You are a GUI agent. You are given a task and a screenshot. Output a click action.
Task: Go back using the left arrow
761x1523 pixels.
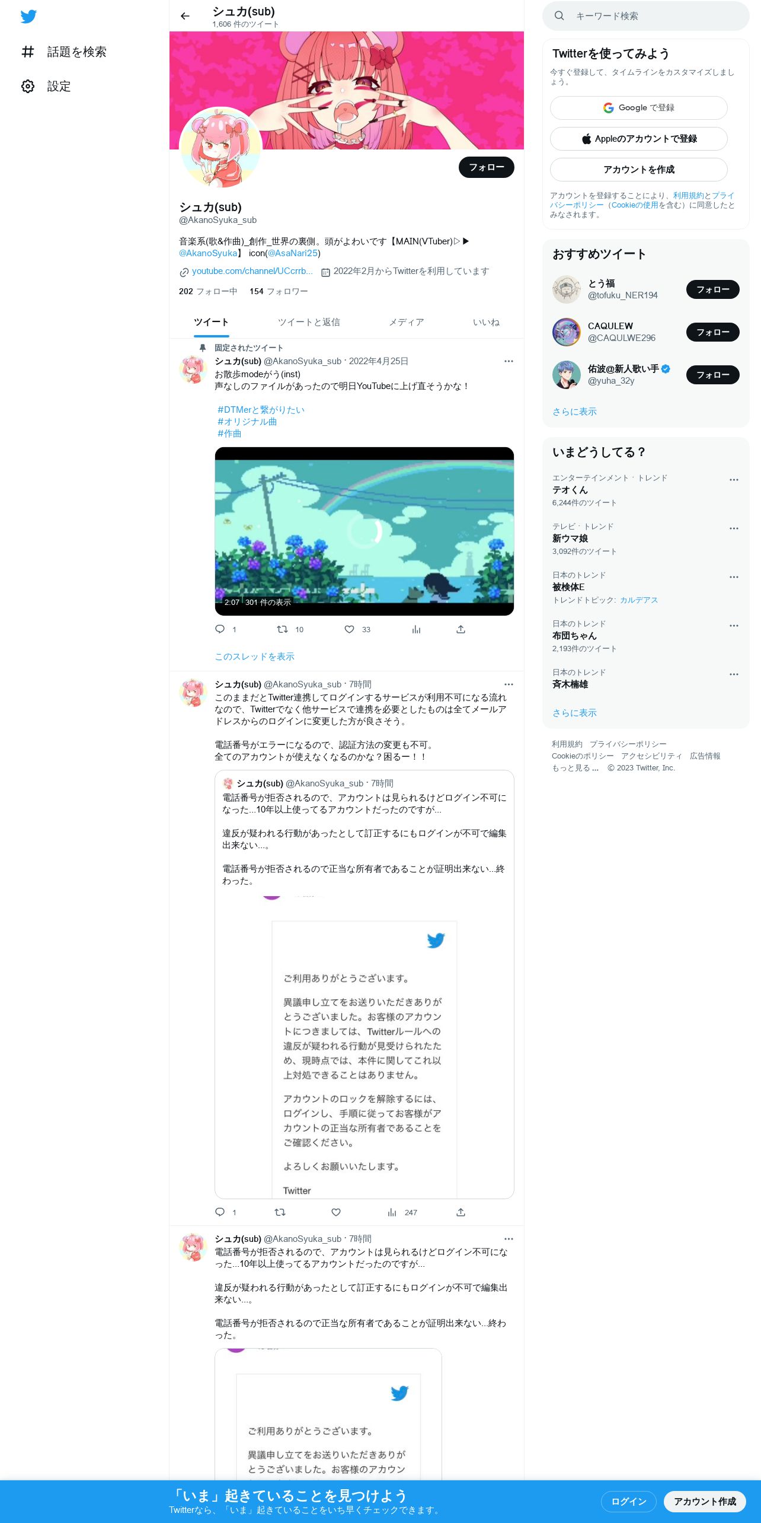tap(185, 16)
